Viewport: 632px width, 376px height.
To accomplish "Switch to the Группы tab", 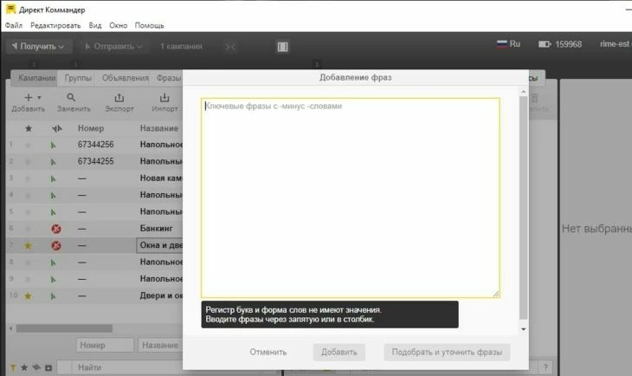I will (x=78, y=78).
